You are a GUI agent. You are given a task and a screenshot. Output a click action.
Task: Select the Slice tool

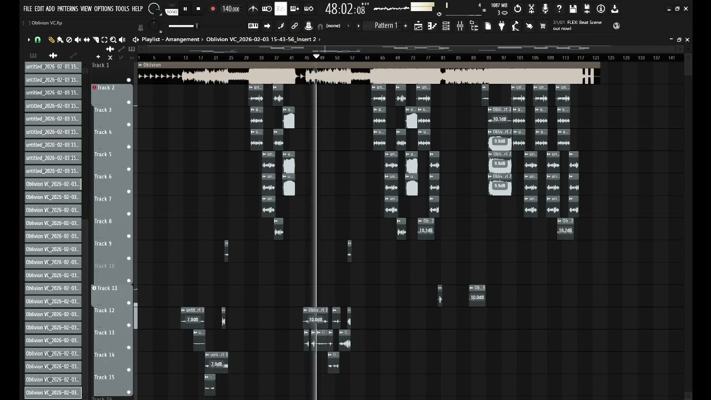(x=96, y=39)
